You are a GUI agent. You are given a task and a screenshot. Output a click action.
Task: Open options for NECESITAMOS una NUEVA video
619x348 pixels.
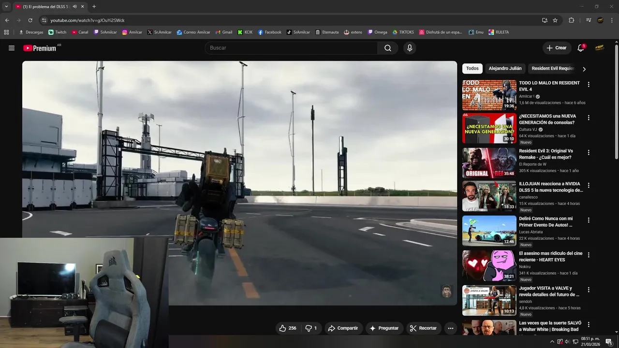click(x=589, y=118)
